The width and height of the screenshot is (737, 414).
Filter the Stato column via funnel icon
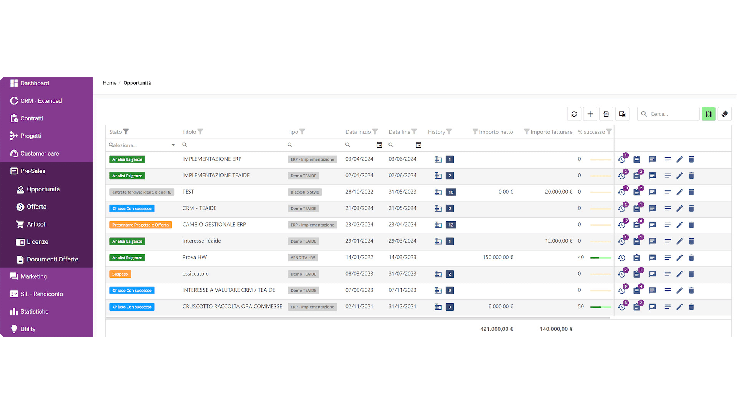126,131
